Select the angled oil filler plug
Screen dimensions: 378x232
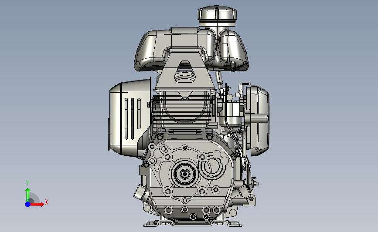tap(141, 193)
